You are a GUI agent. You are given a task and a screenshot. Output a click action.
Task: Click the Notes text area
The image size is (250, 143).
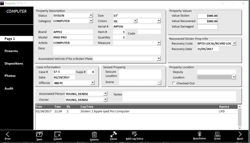point(179,96)
